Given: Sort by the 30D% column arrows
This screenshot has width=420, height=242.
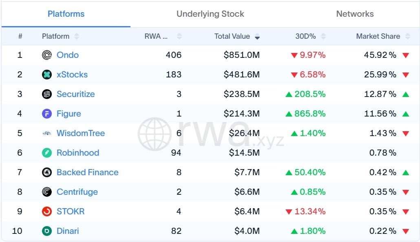Looking at the screenshot, I should [323, 36].
